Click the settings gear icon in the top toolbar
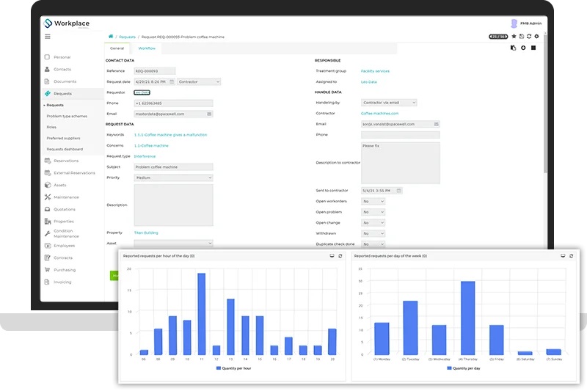The image size is (587, 391). 536,36
